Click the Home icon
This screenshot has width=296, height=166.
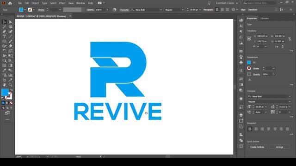[10, 3]
